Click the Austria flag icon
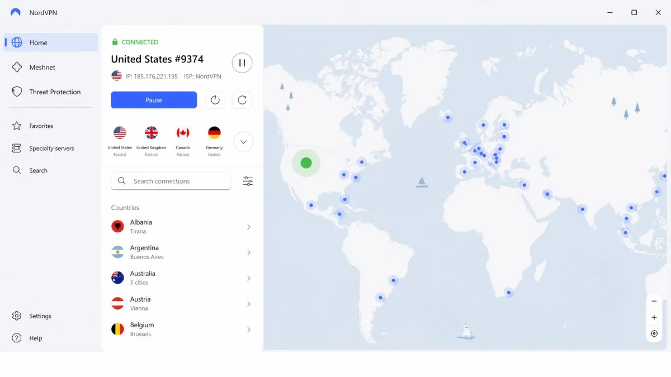This screenshot has height=377, width=671. click(117, 303)
